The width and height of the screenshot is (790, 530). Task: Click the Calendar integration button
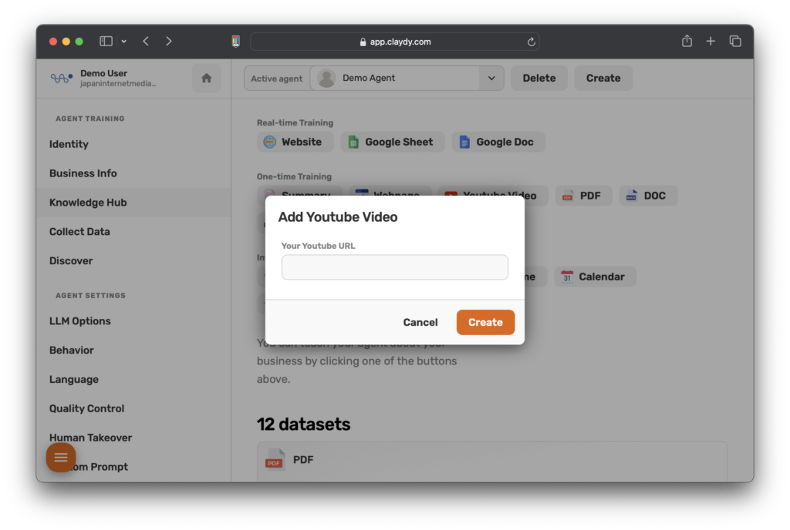coord(594,277)
